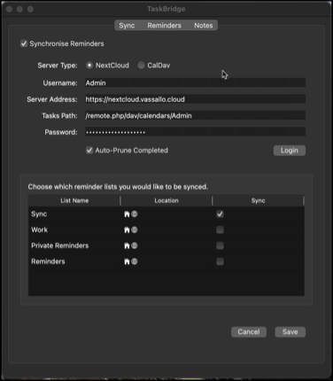This screenshot has width=333, height=381.
Task: Click the home icon in Reminders row
Action: click(127, 261)
